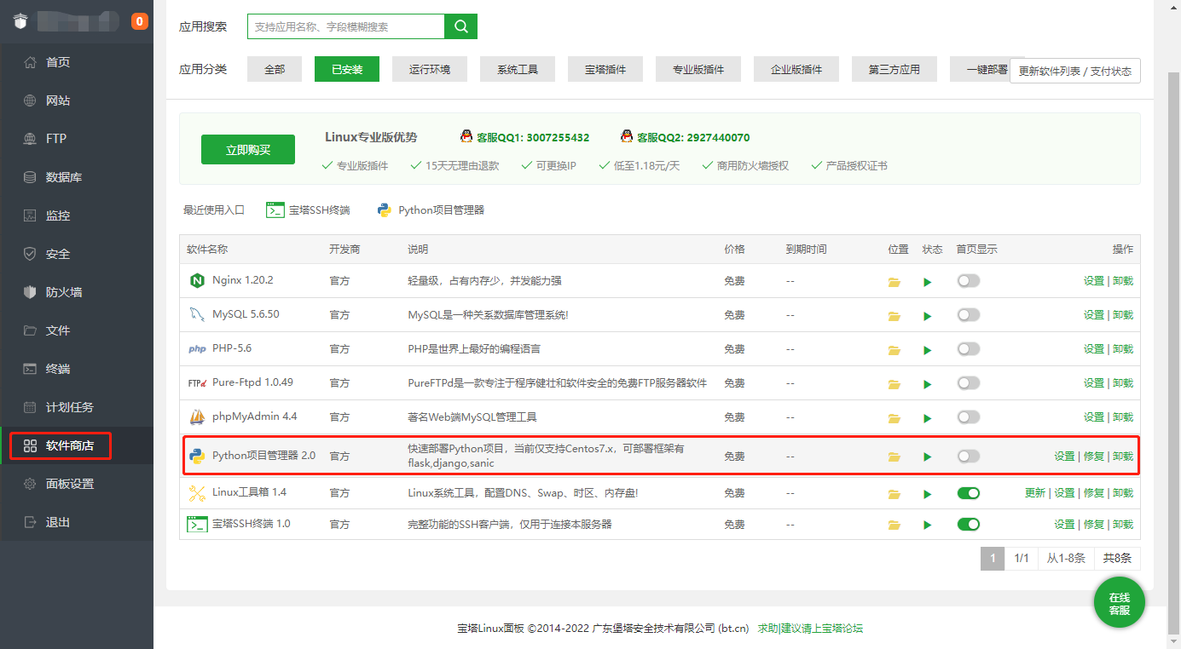Image resolution: width=1181 pixels, height=649 pixels.
Task: Click phpMyAdmin status play icon
Action: [x=928, y=418]
